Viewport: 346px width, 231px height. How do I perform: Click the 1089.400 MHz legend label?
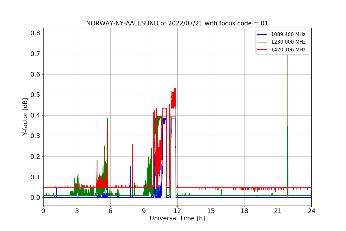(x=288, y=35)
